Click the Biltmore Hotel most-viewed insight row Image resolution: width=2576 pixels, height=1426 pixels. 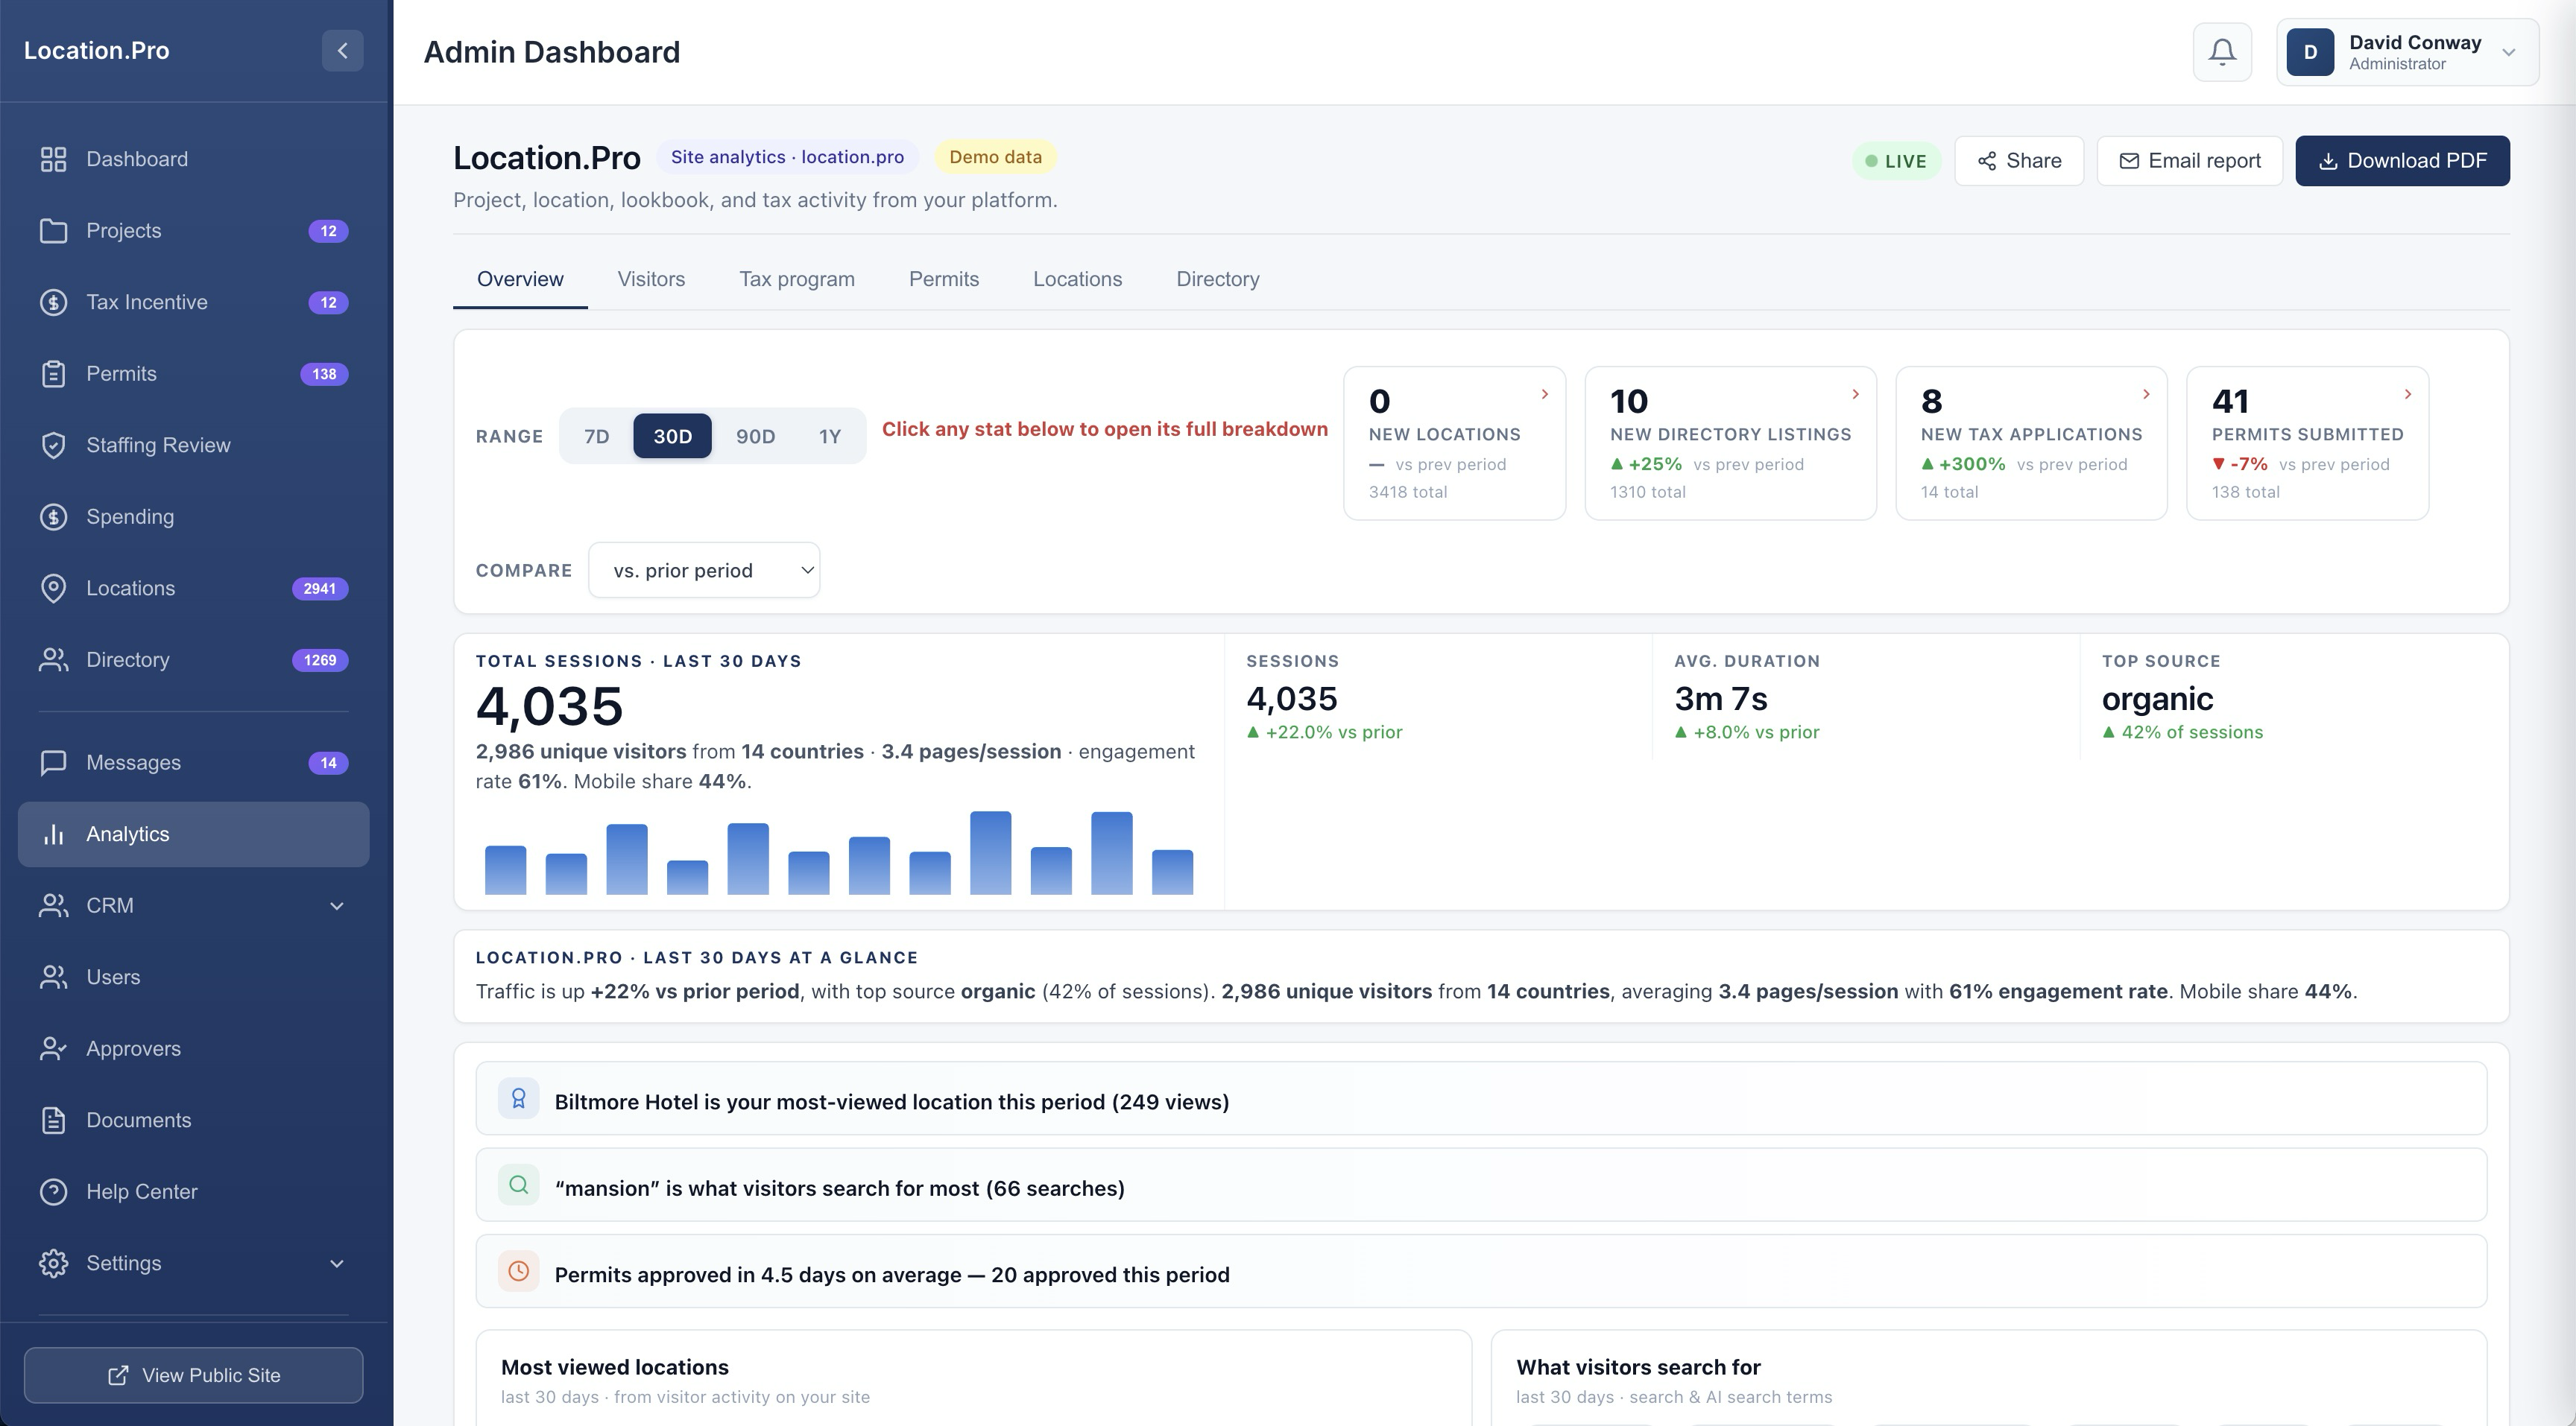point(1480,1098)
